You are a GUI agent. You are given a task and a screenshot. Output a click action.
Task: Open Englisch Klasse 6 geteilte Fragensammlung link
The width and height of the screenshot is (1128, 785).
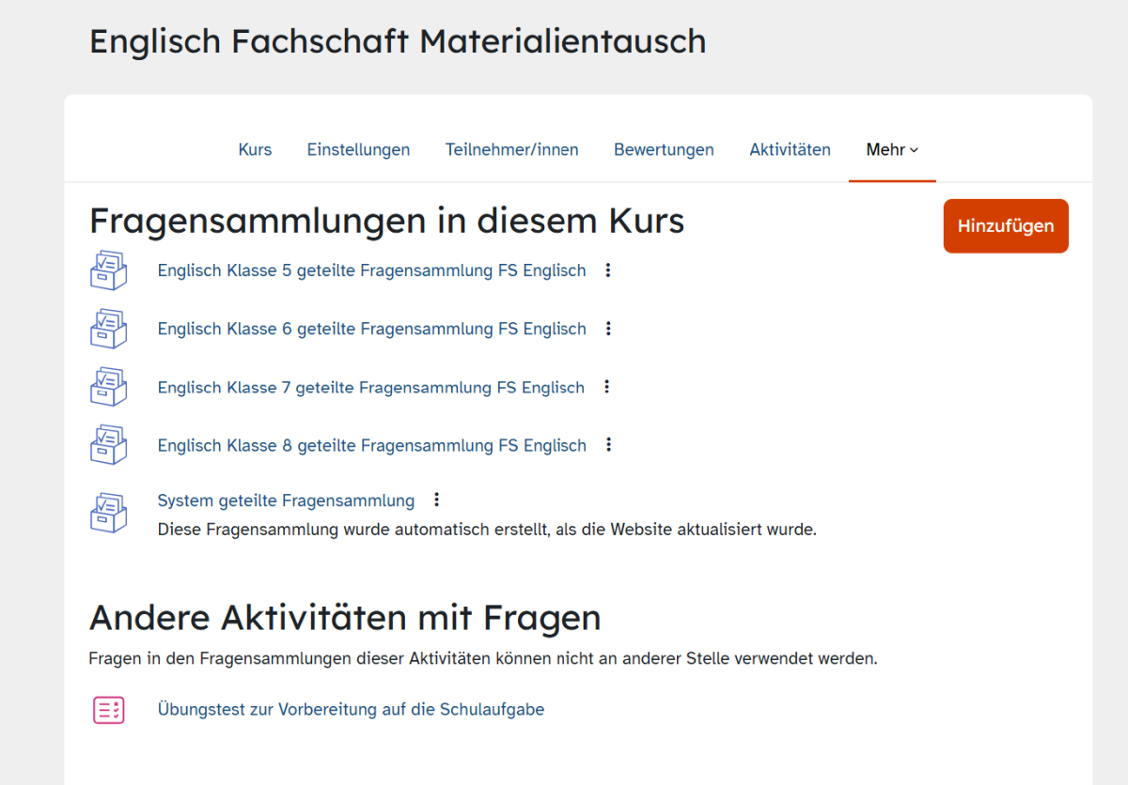(x=371, y=329)
